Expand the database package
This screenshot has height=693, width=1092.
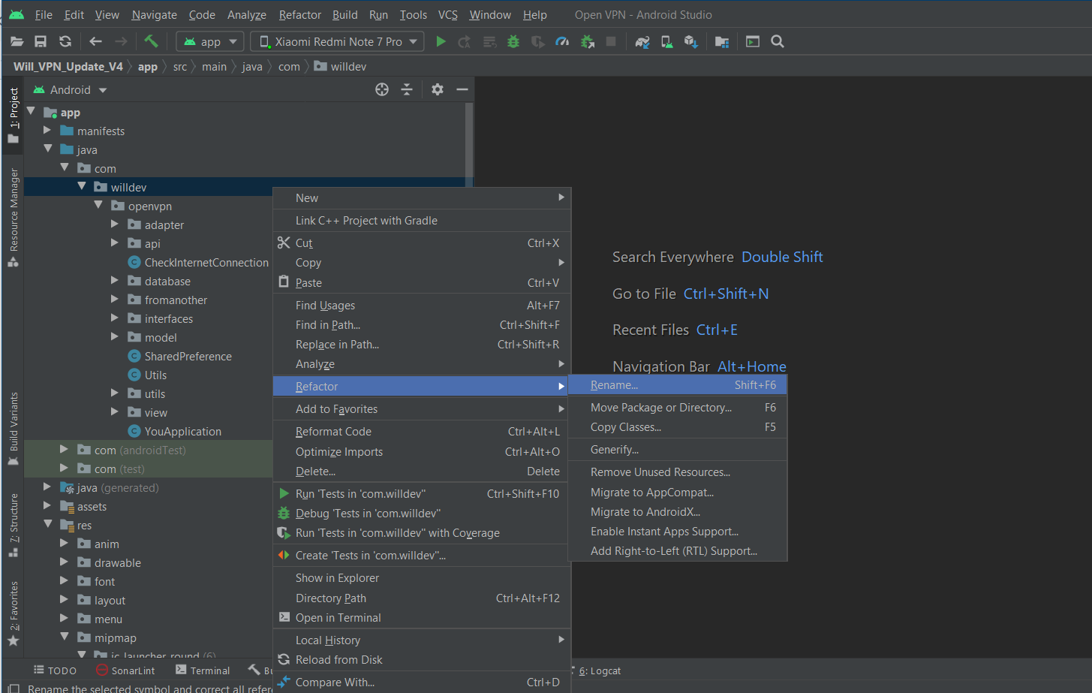point(115,280)
